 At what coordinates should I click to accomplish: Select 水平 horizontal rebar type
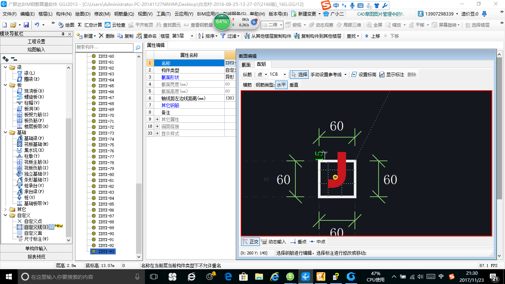[281, 85]
